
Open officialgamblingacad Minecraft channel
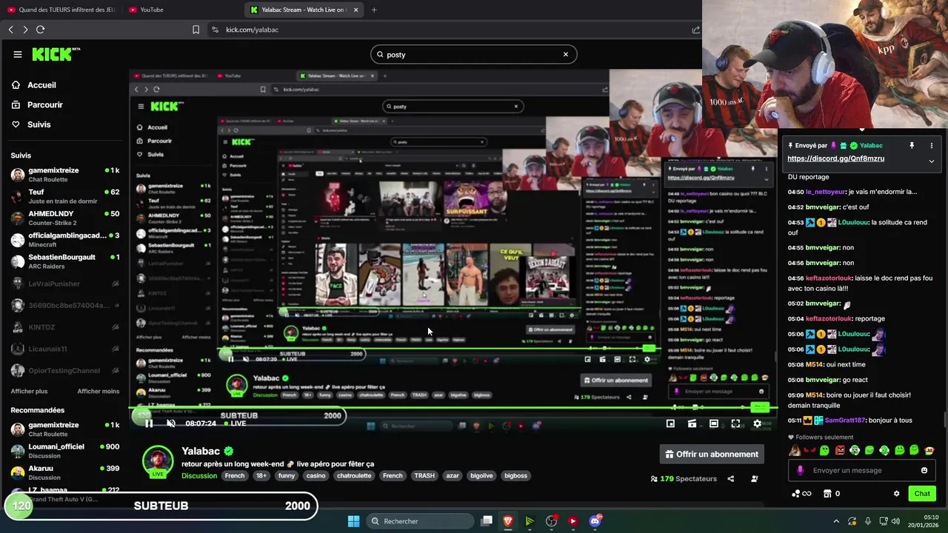65,240
